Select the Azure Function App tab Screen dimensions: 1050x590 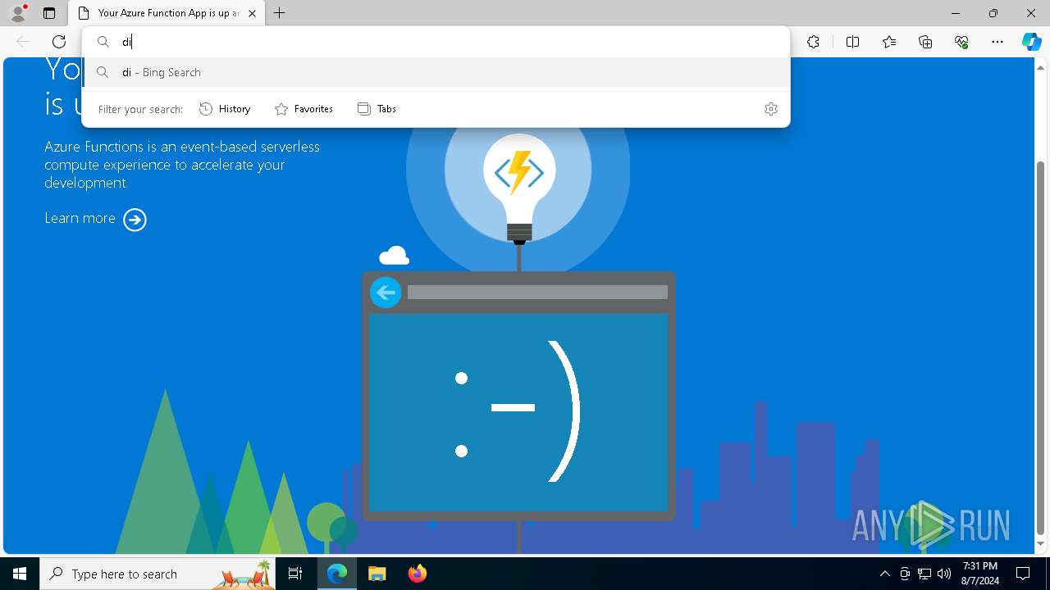point(167,13)
